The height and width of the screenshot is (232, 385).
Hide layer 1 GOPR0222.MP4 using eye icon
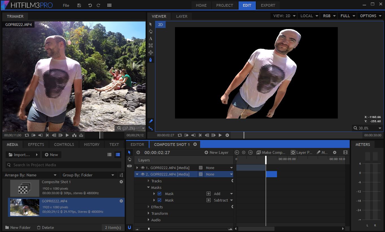tap(142, 168)
